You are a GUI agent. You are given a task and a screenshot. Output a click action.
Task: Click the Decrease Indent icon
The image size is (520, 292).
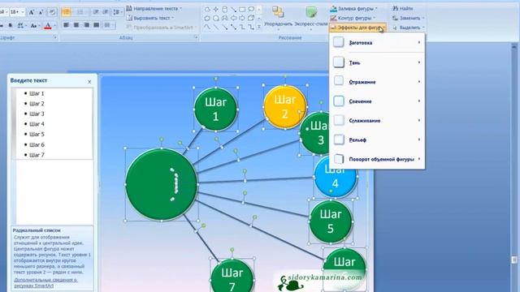pos(96,12)
